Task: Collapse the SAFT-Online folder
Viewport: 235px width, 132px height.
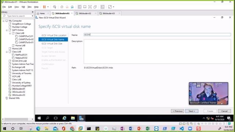Action: 7,30
